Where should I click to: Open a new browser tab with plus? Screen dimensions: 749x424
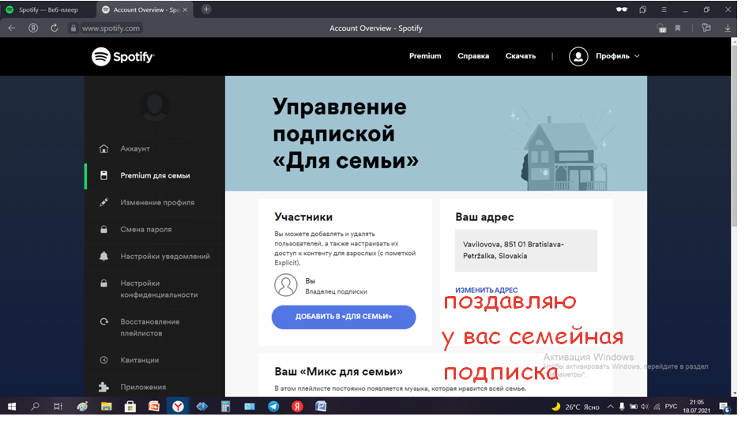206,9
